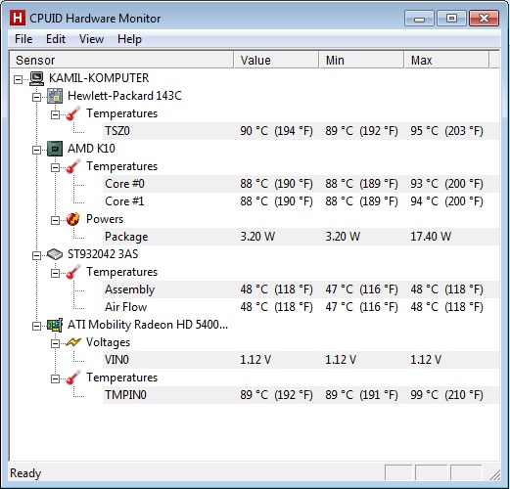
Task: Click the thermometer icon beside TMPIN0's Temperatures group
Action: [73, 378]
